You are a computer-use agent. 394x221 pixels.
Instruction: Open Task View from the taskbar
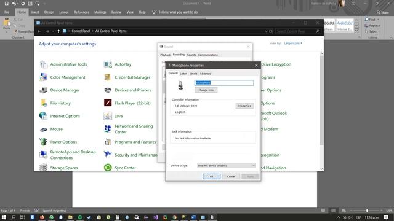pos(22,217)
